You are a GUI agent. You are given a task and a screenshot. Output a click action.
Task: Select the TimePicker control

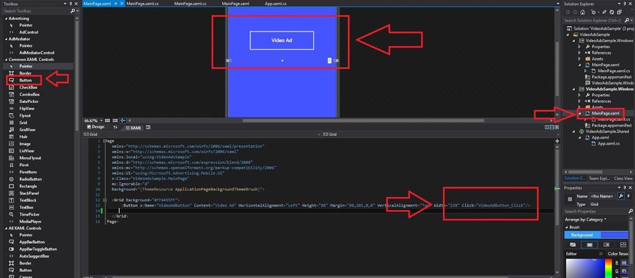tap(29, 214)
